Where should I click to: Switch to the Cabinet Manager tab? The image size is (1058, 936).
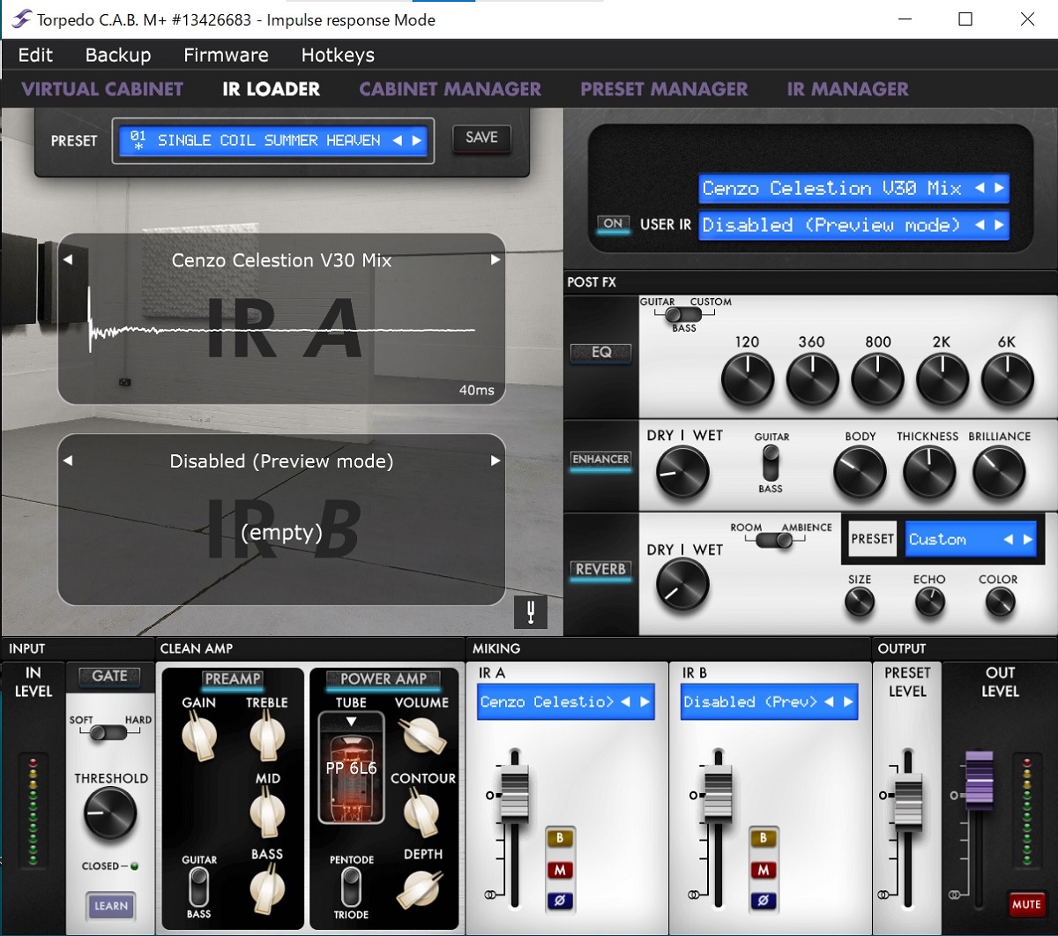[x=451, y=89]
